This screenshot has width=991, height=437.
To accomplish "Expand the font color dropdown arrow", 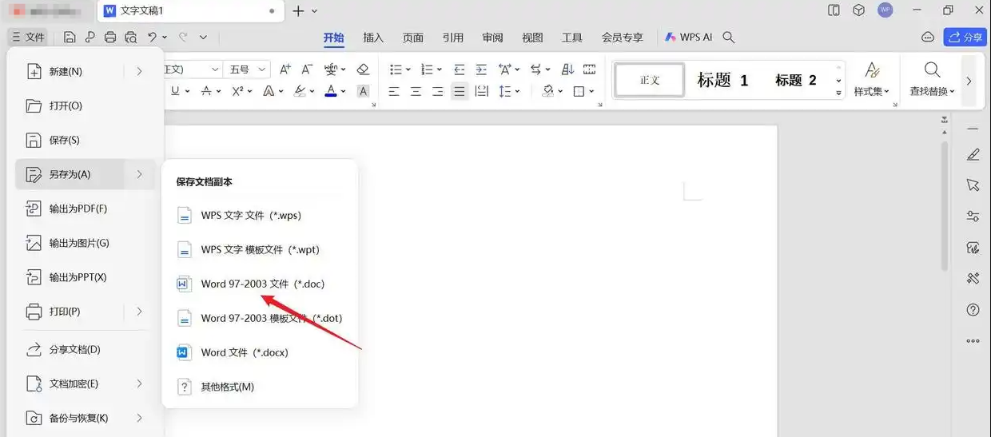I will [344, 92].
